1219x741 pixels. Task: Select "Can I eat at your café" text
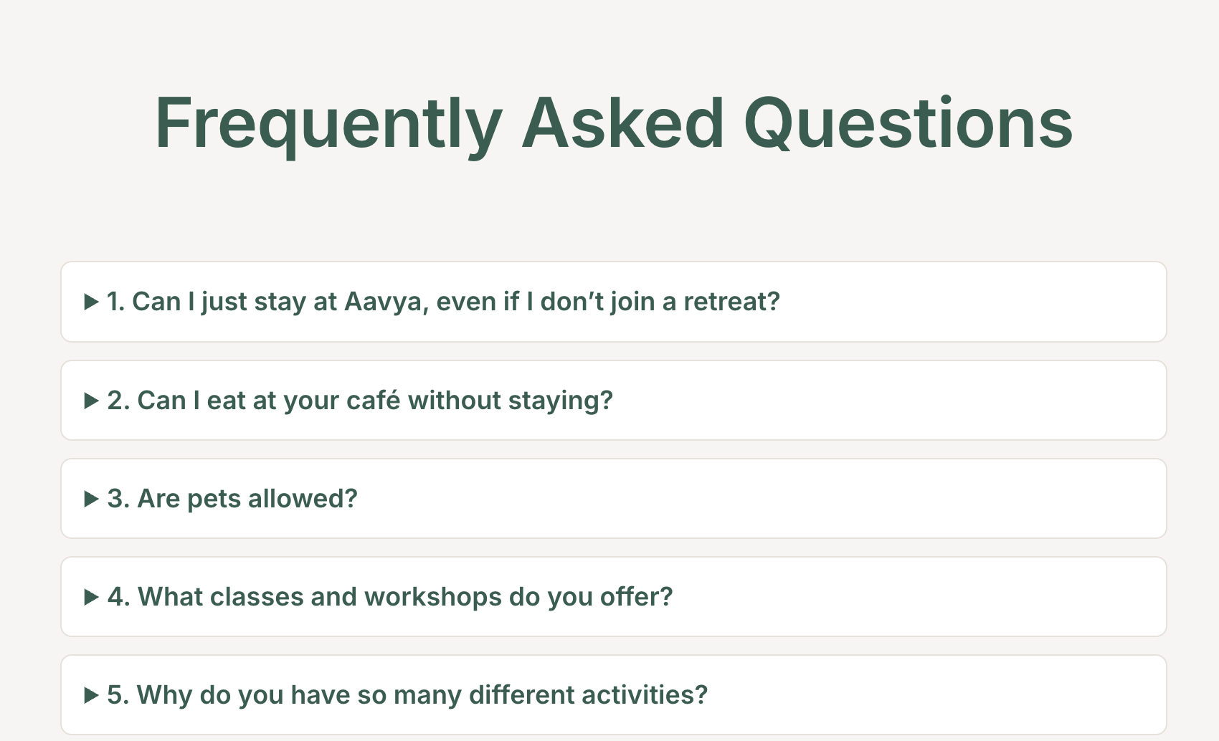tap(360, 401)
